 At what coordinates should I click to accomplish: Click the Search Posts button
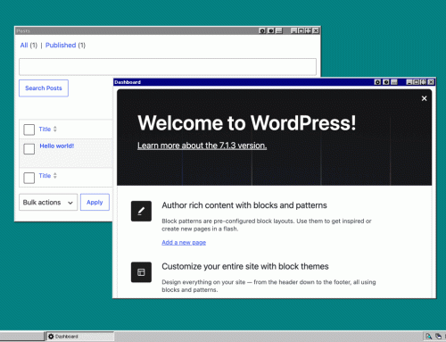(x=44, y=88)
